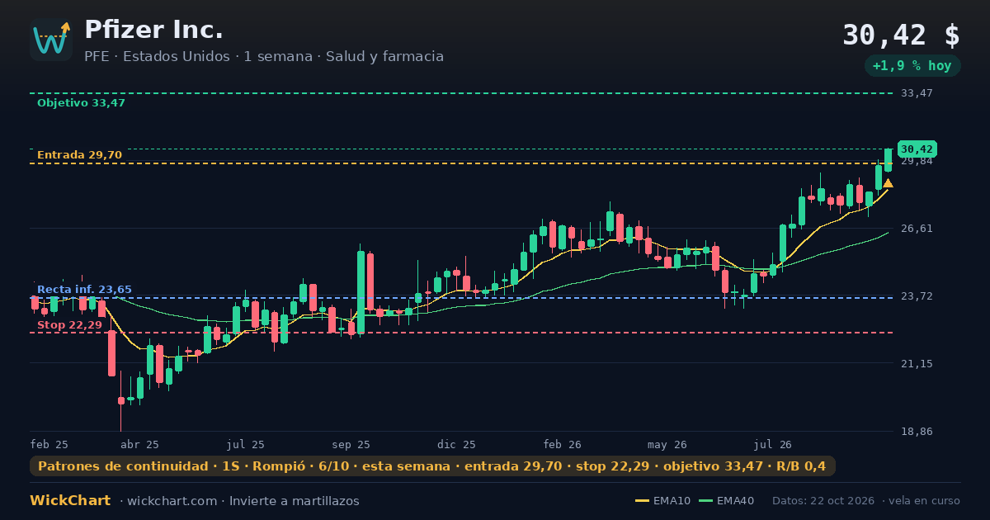Click the "Recta inf. 23,65" line label
Screen dimensions: 990x520
[x=84, y=290]
